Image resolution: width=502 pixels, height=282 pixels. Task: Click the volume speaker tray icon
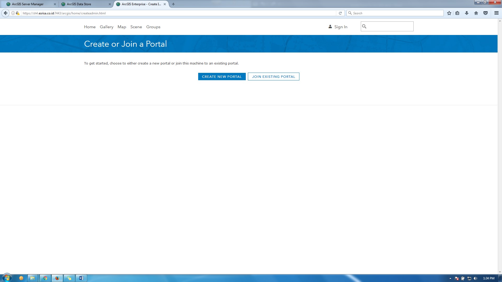tap(476, 278)
